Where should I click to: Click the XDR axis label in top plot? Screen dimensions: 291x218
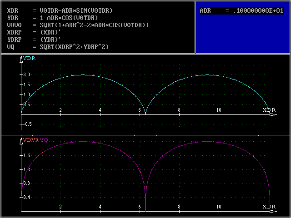[x=269, y=110]
